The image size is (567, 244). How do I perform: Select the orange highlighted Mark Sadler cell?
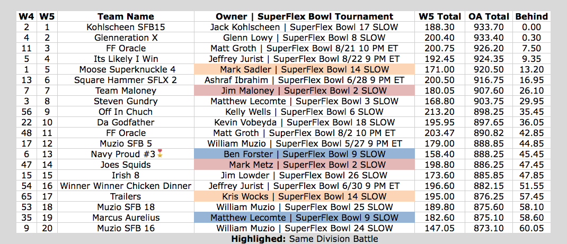(x=305, y=69)
